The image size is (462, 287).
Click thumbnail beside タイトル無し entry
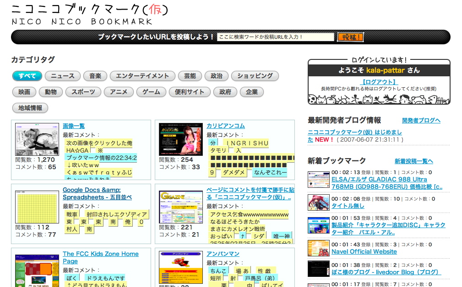[319, 202]
